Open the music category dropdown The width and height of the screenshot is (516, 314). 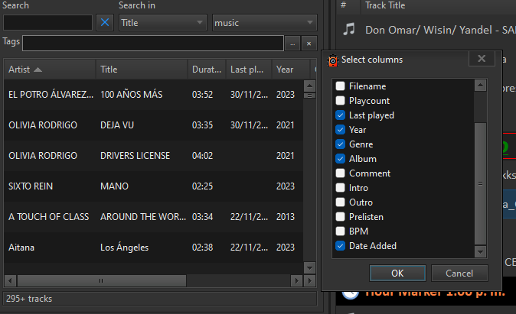[x=264, y=23]
